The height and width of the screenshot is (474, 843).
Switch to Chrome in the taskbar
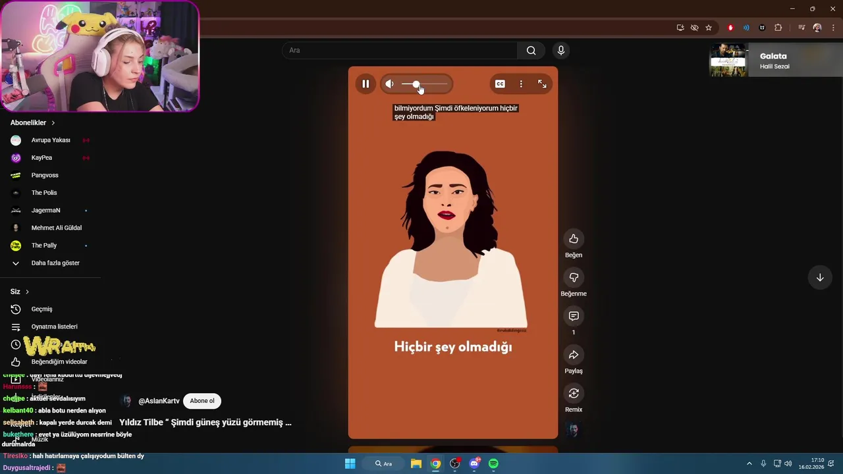click(x=435, y=463)
